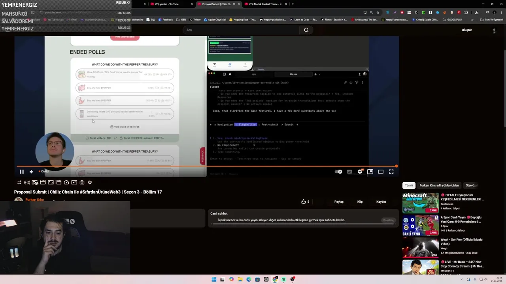The image size is (506, 284).
Task: Click the audio boost icon below player
Action: [27, 182]
